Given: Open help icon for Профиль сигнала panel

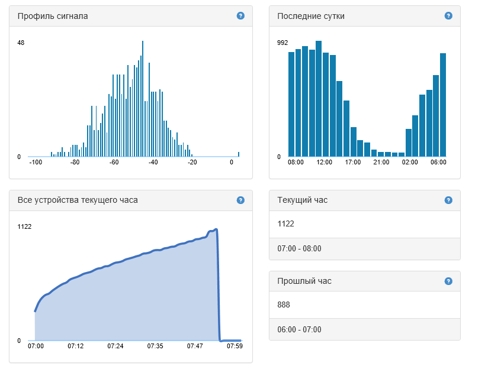Looking at the screenshot, I should [x=240, y=15].
